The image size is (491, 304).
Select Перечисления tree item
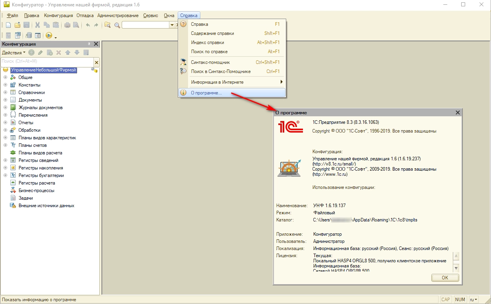pos(33,115)
